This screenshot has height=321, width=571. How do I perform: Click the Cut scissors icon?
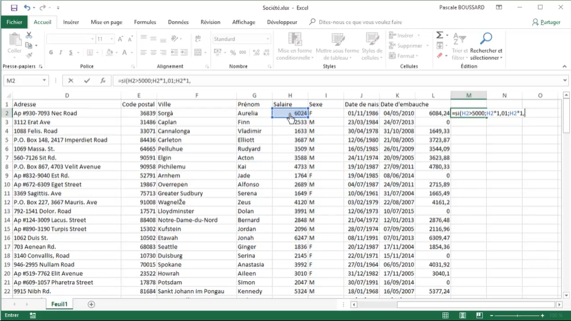click(x=29, y=36)
